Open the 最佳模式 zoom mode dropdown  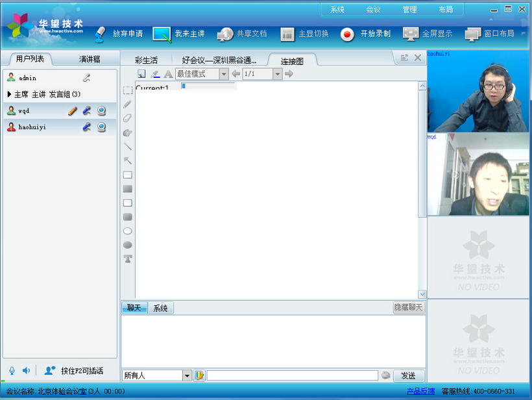(x=224, y=74)
